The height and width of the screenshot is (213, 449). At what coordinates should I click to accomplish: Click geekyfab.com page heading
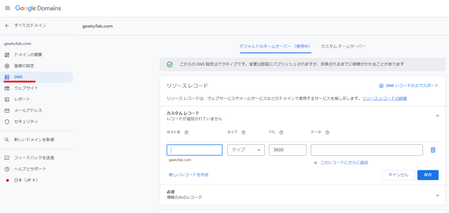[x=97, y=26]
